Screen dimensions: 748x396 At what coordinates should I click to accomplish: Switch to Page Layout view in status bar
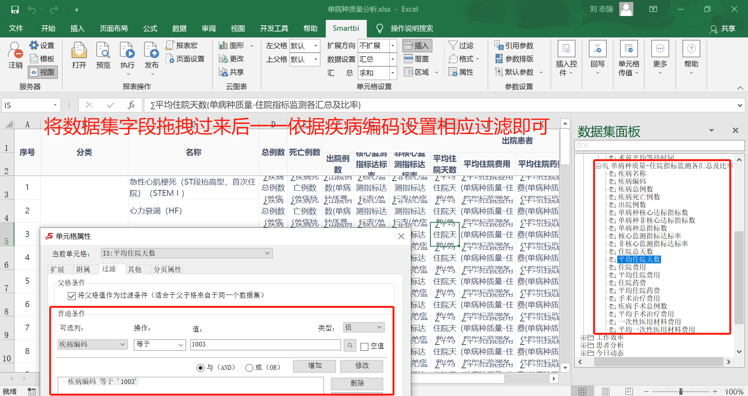606,391
